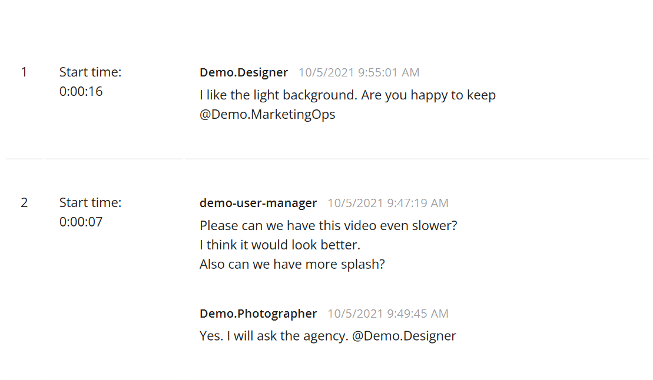Open the Demo.Designer author name on comment 1
This screenshot has width=653, height=380.
click(x=244, y=72)
